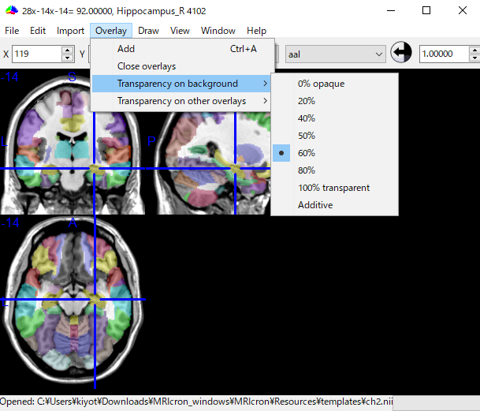Click Close overlays in Overlay menu
The height and width of the screenshot is (411, 480).
click(x=147, y=66)
